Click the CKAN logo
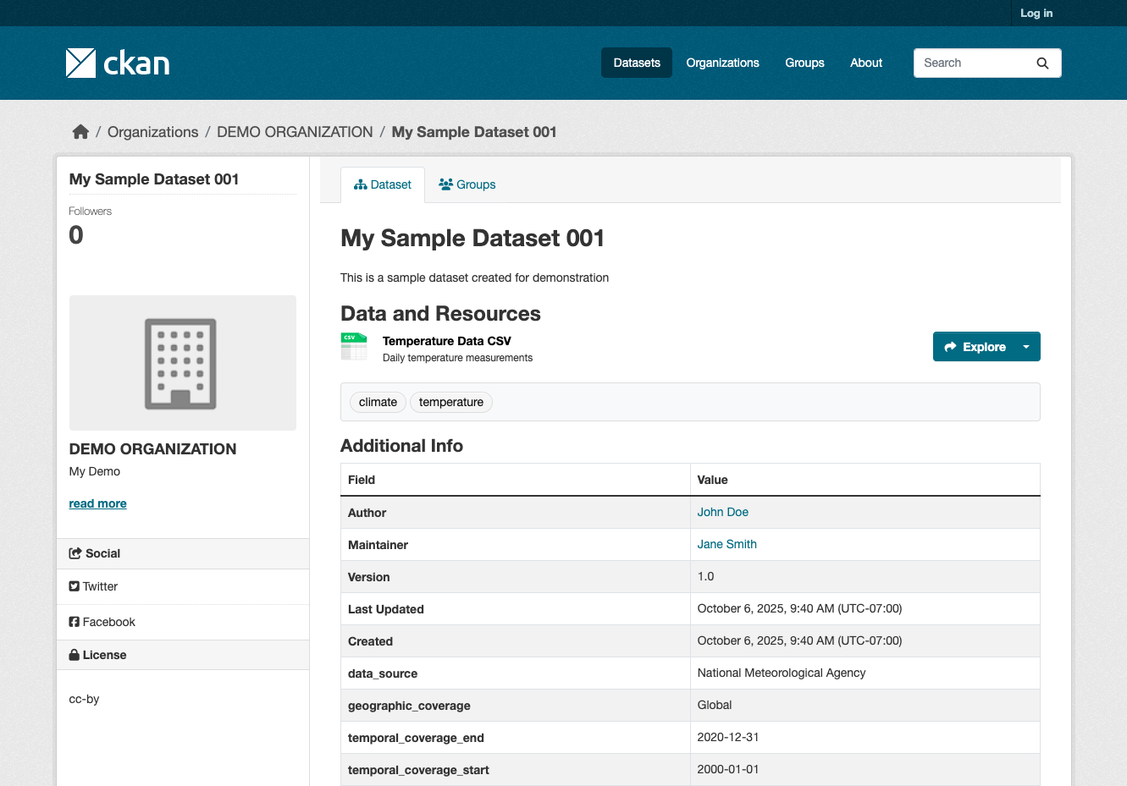The height and width of the screenshot is (786, 1127). [118, 63]
